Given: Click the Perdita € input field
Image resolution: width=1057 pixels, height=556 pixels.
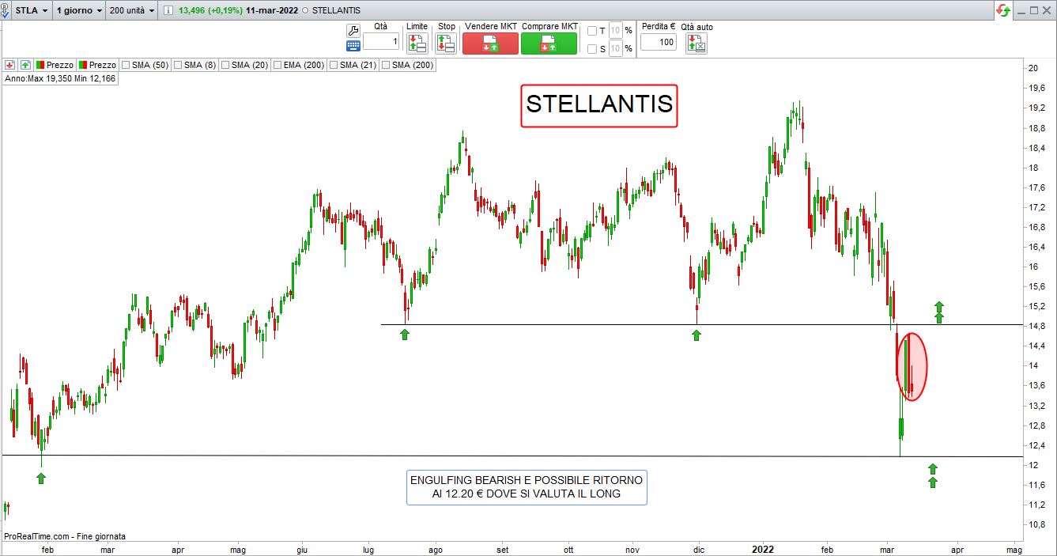Looking at the screenshot, I should (658, 43).
